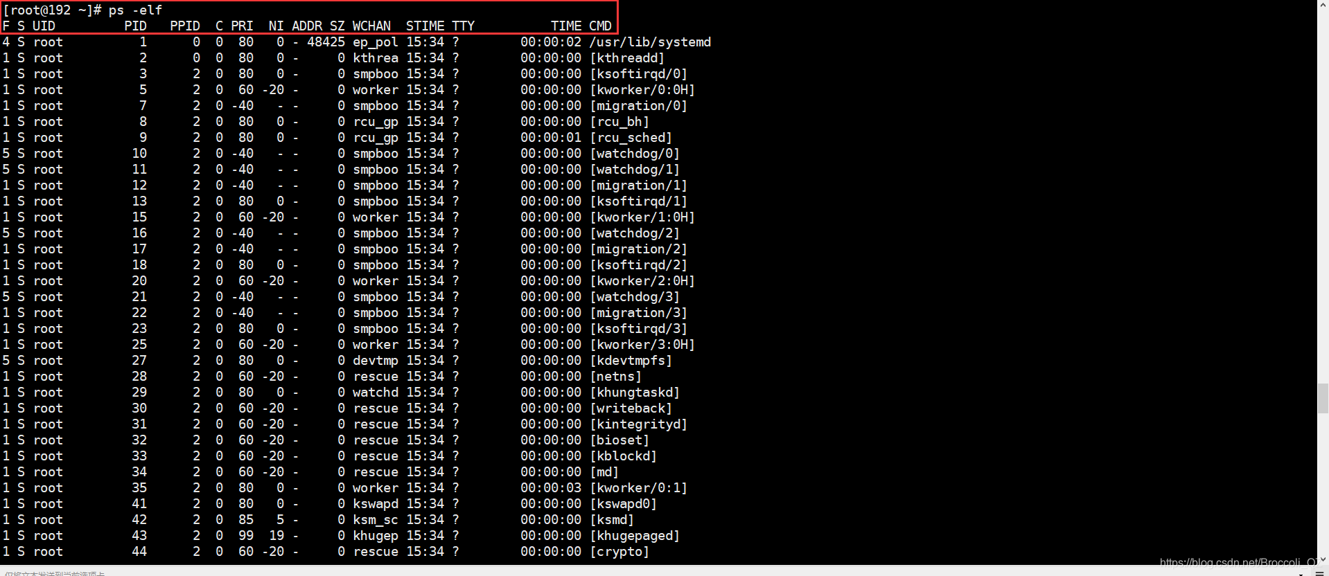Select the '[ksoftirqd/2]' process name
Screen dimensions: 1329x576
tap(639, 265)
